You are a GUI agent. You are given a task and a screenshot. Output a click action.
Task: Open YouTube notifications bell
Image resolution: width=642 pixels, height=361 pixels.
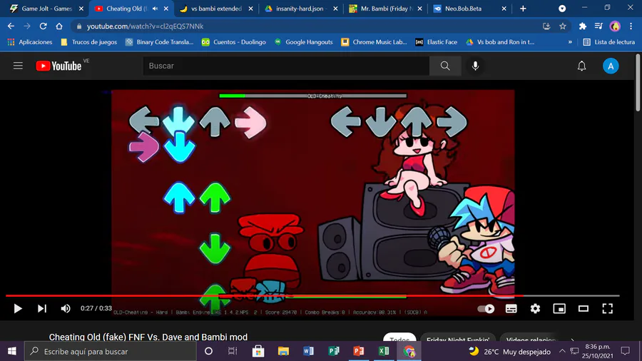click(582, 66)
